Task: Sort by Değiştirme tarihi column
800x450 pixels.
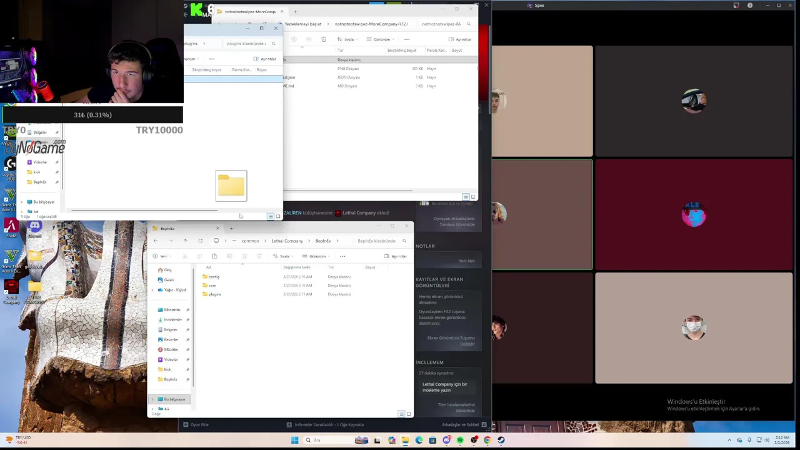Action: click(x=297, y=267)
